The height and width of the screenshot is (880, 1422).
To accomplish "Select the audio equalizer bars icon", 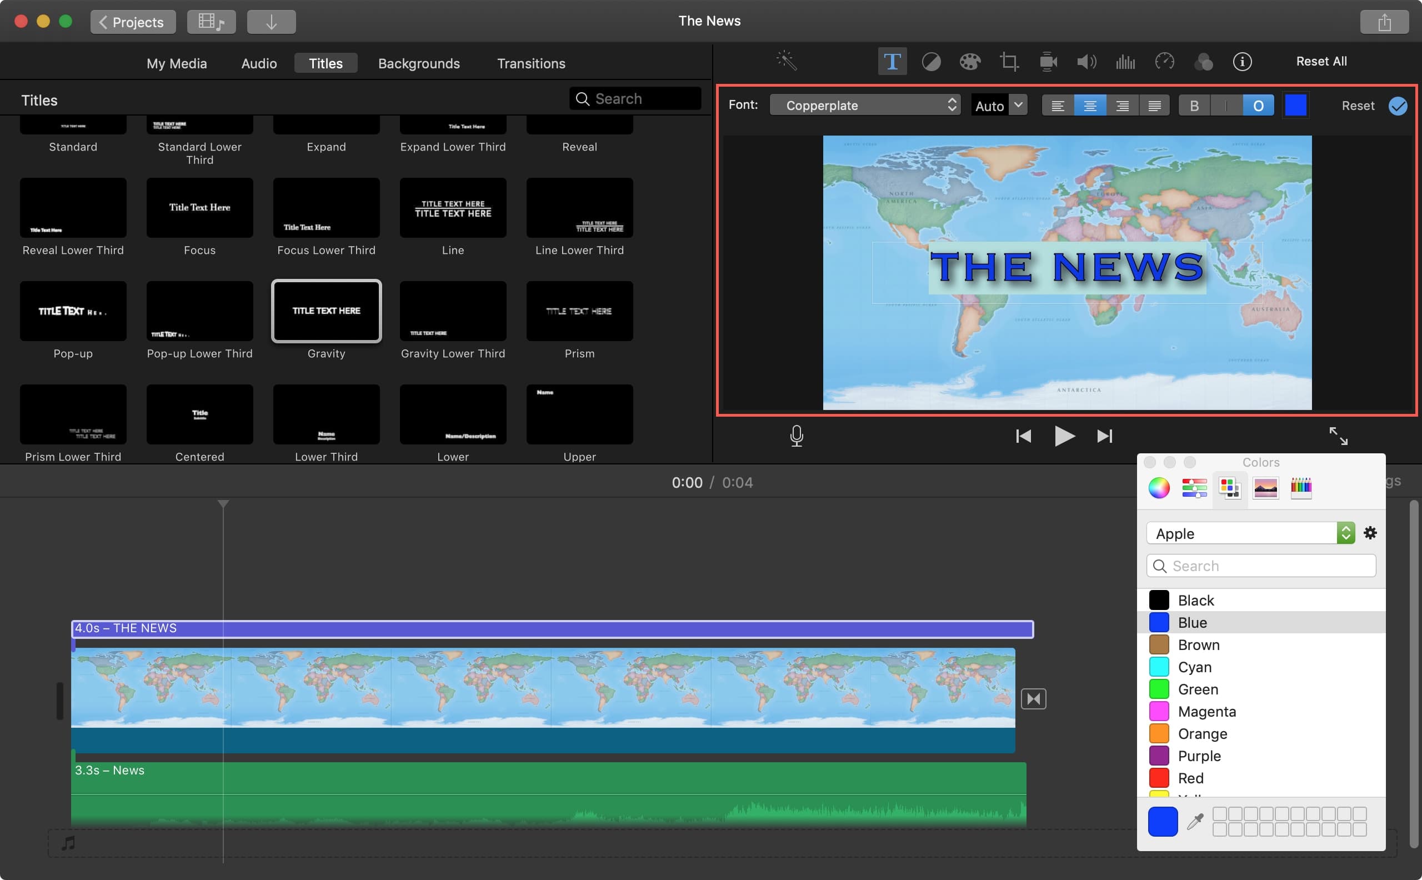I will [1125, 61].
